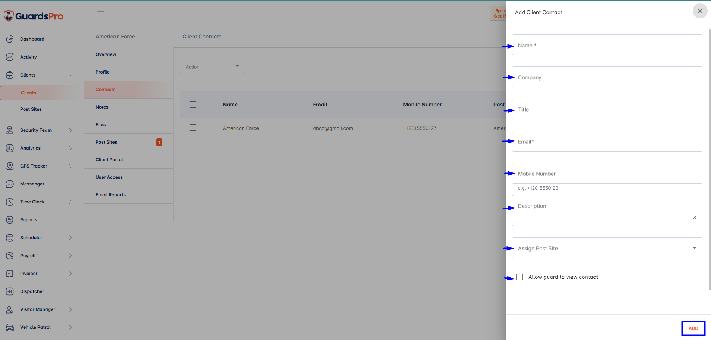Click the Email input field
Image resolution: width=711 pixels, height=340 pixels.
[x=607, y=141]
